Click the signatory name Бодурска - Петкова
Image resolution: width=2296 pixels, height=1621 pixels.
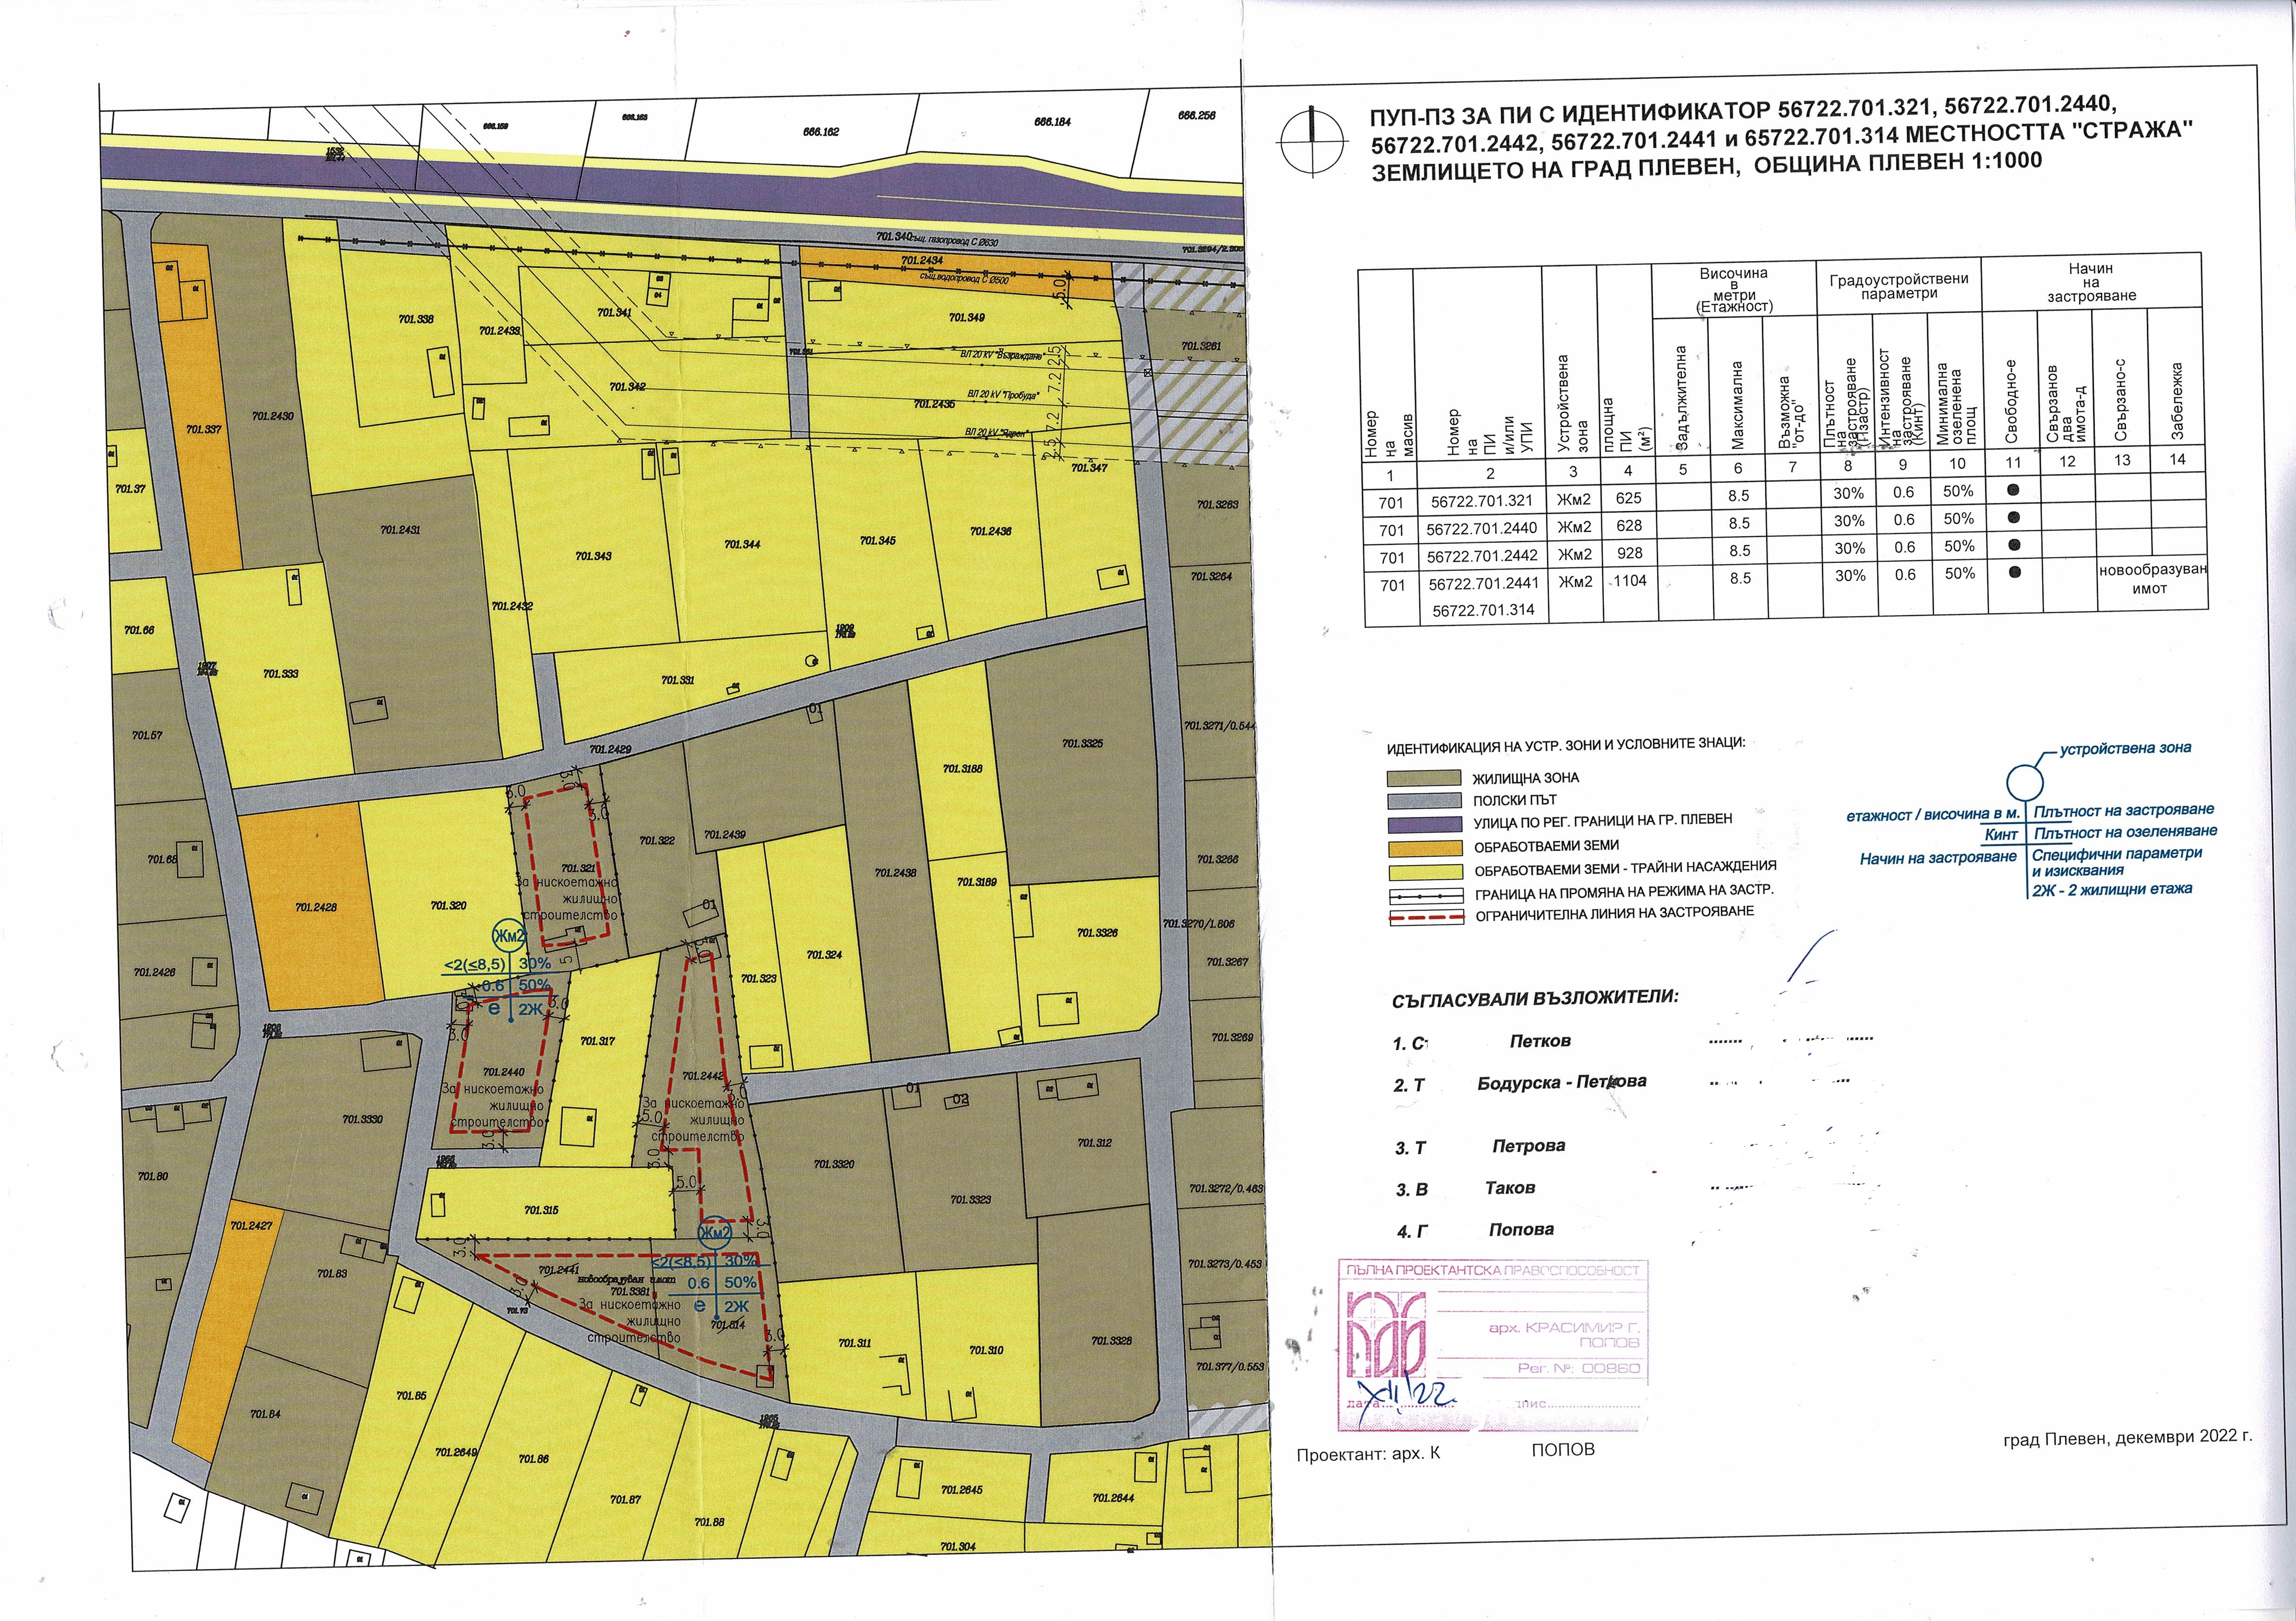[1562, 1083]
